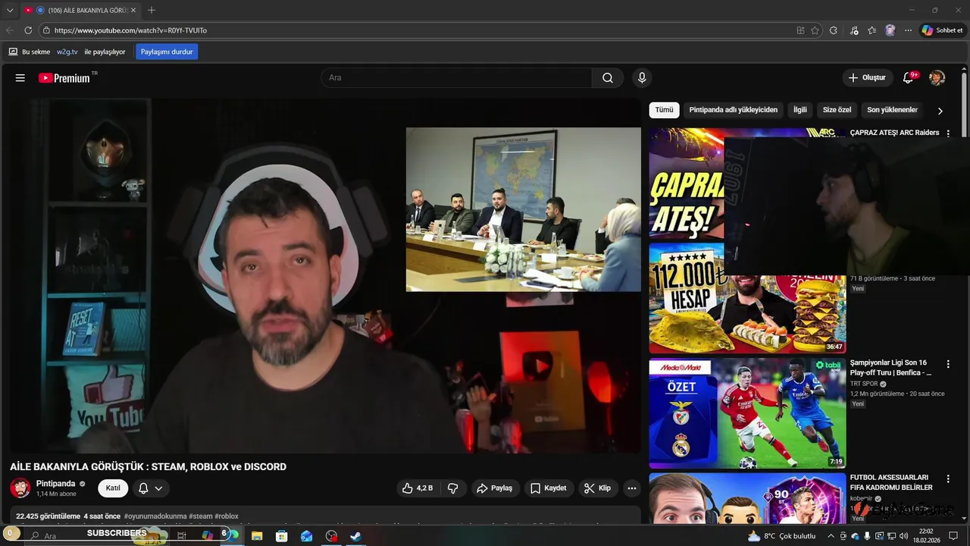Create a clip with Klip button
Viewport: 970px width, 546px height.
tap(598, 488)
